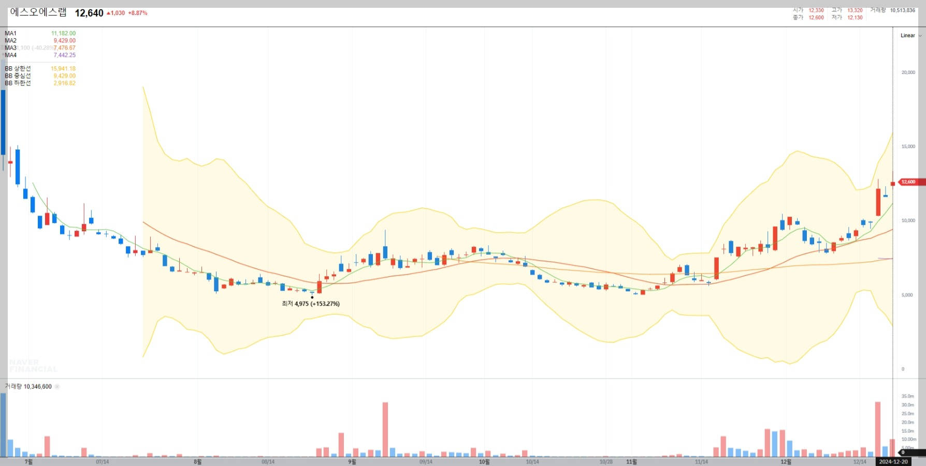Click the 시가 value 12,330
Image resolution: width=926 pixels, height=466 pixels.
click(816, 10)
